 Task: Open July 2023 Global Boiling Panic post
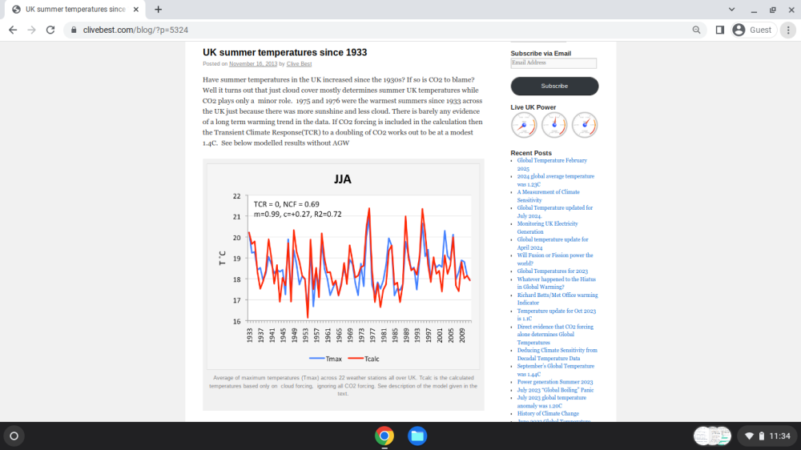pos(555,390)
